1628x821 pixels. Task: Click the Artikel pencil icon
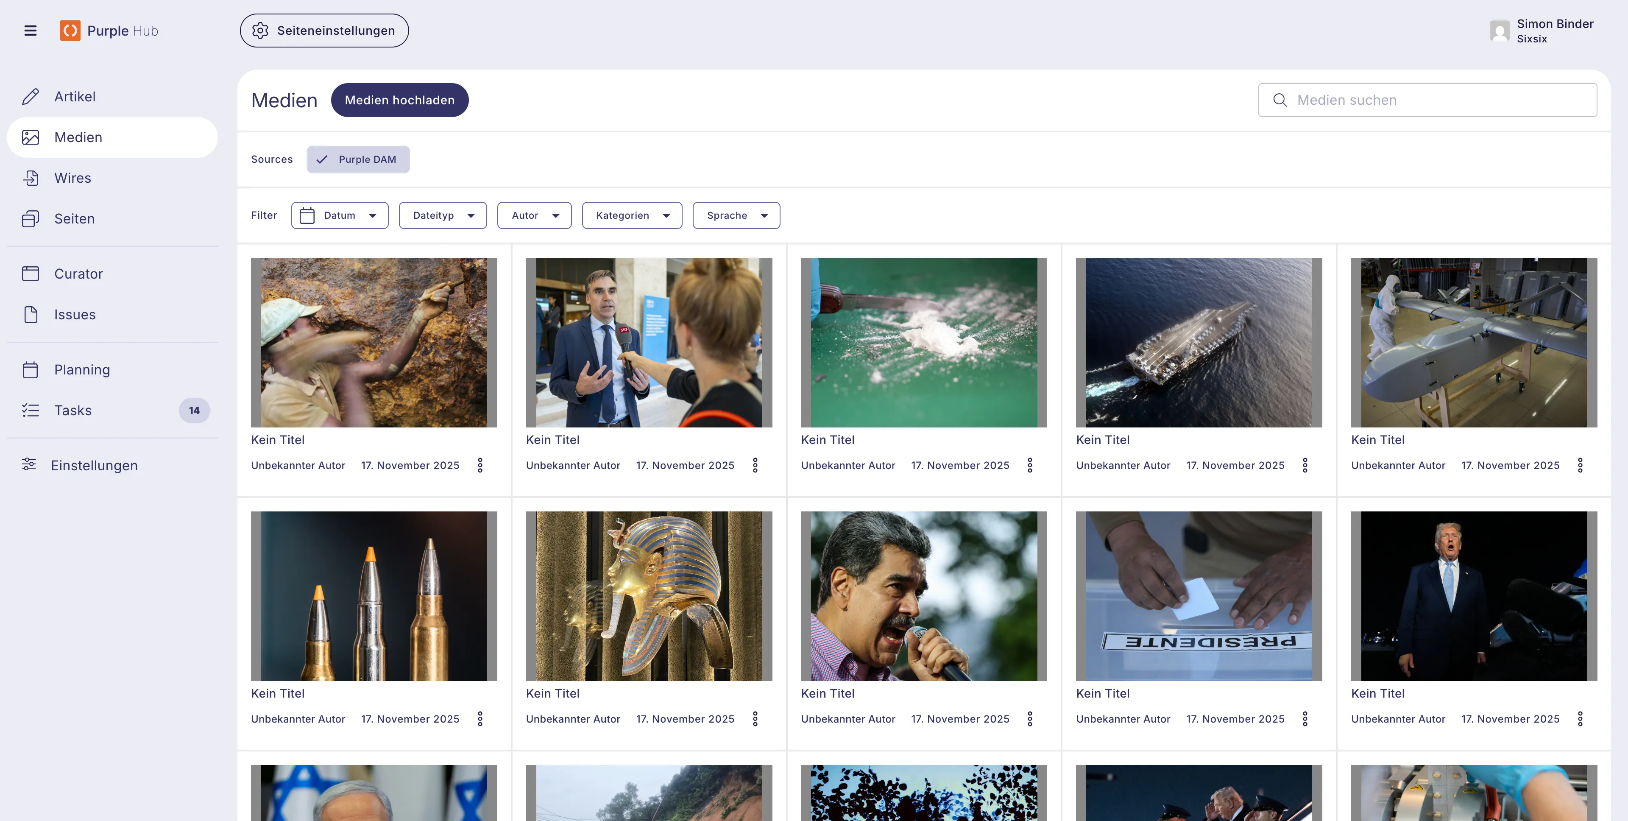pos(31,97)
